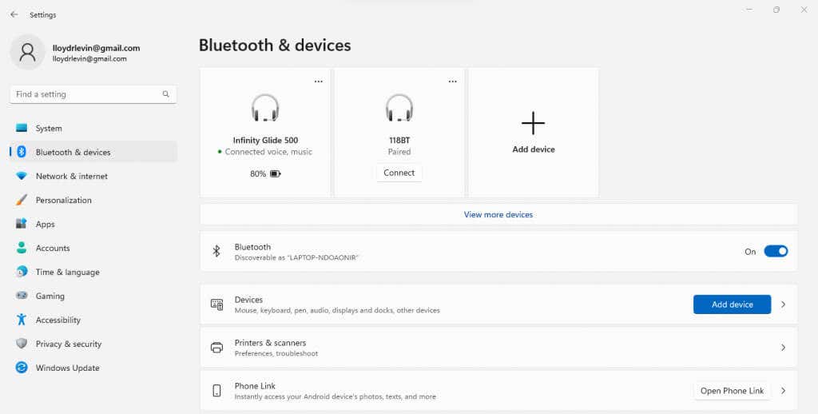Open Privacy & security settings
Viewport: 818px width, 414px height.
coord(93,344)
